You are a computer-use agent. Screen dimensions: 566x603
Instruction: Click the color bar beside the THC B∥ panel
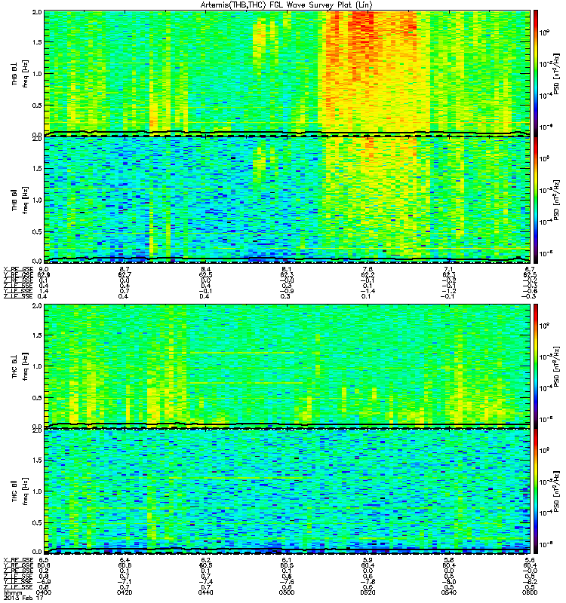536,491
